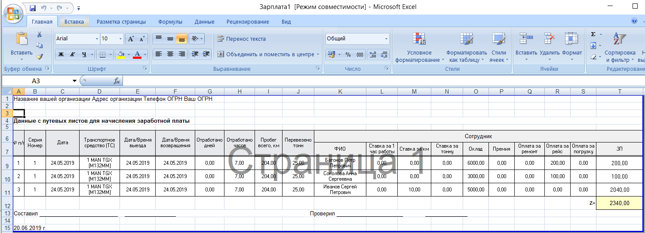Click the Clear eraser icon
This screenshot has height=233, width=645.
593,57
